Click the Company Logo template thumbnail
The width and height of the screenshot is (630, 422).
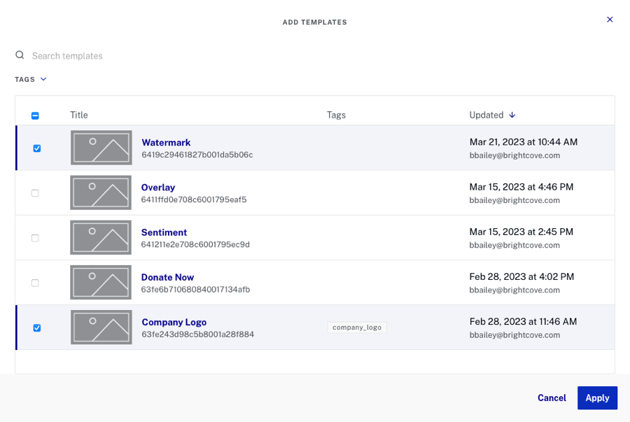pyautogui.click(x=101, y=327)
